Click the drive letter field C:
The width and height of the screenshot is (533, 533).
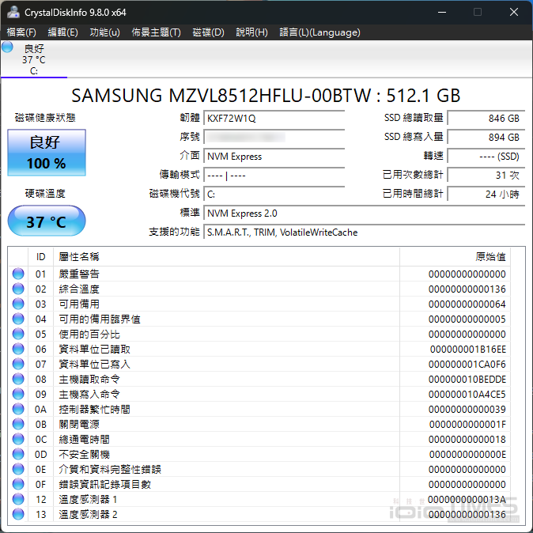click(274, 195)
